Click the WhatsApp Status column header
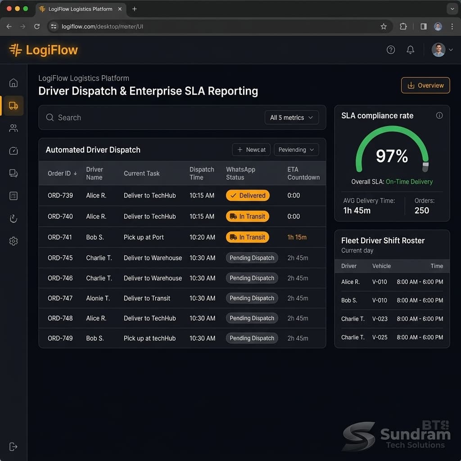461x461 pixels. click(240, 173)
